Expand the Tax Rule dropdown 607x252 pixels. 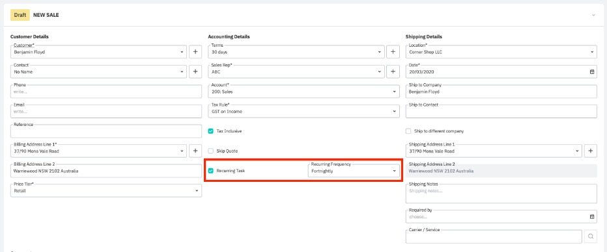pyautogui.click(x=303, y=111)
